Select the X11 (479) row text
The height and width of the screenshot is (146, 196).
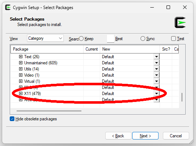(32, 94)
